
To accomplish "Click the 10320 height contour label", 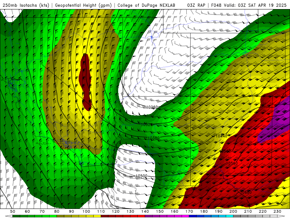I will [147, 125].
